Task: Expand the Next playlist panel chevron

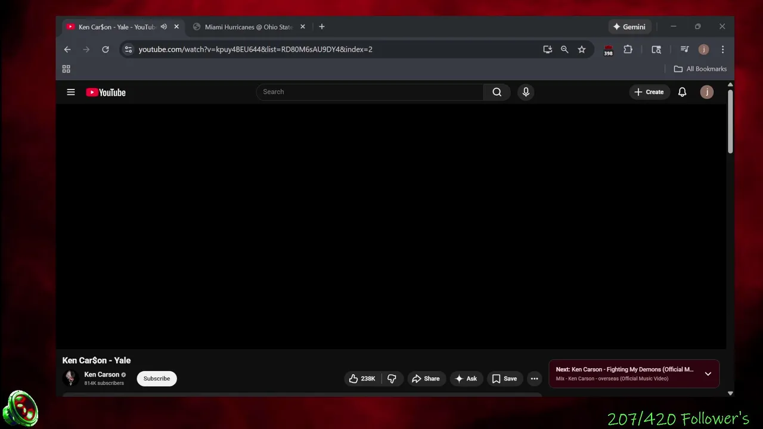Action: coord(708,374)
